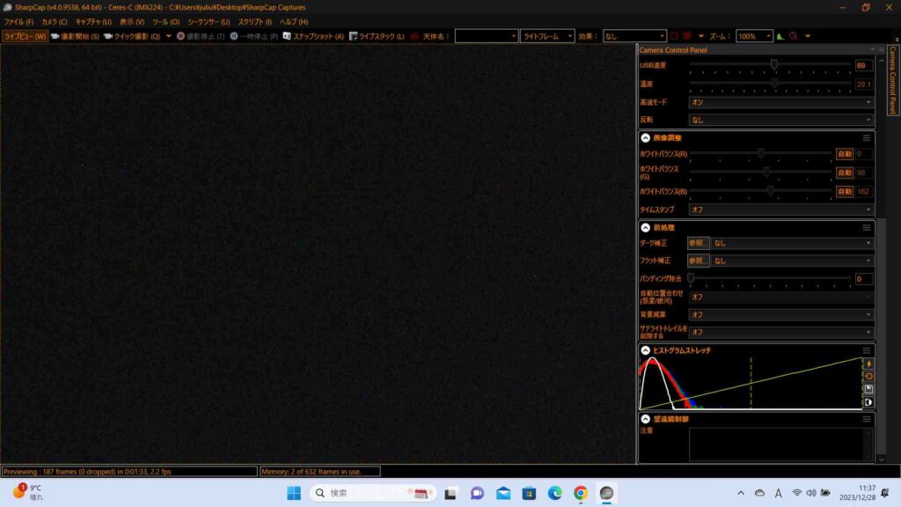Open the 画像調整 panel hamburger menu

point(867,138)
